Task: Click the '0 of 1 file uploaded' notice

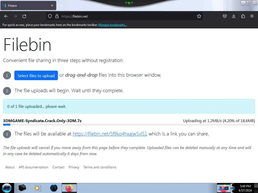Action: click(x=129, y=106)
